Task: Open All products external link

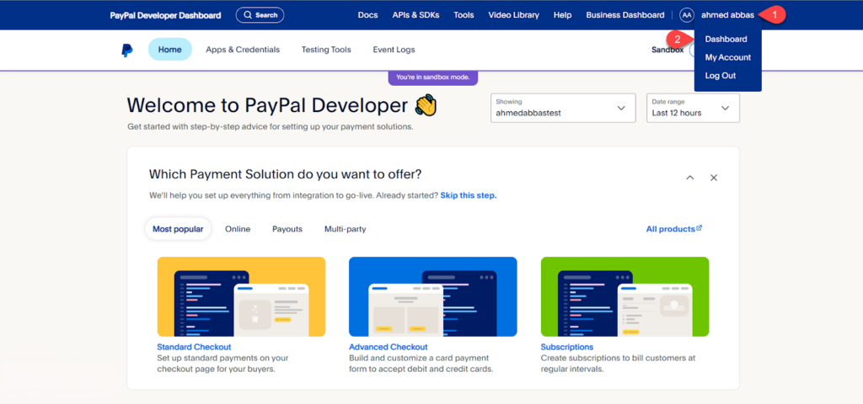Action: [674, 229]
